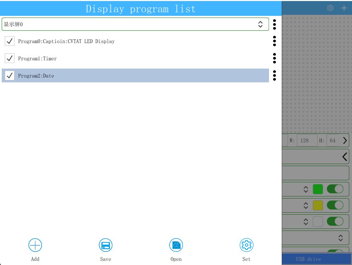
Task: Select the Program2:Date row
Action: (x=135, y=75)
